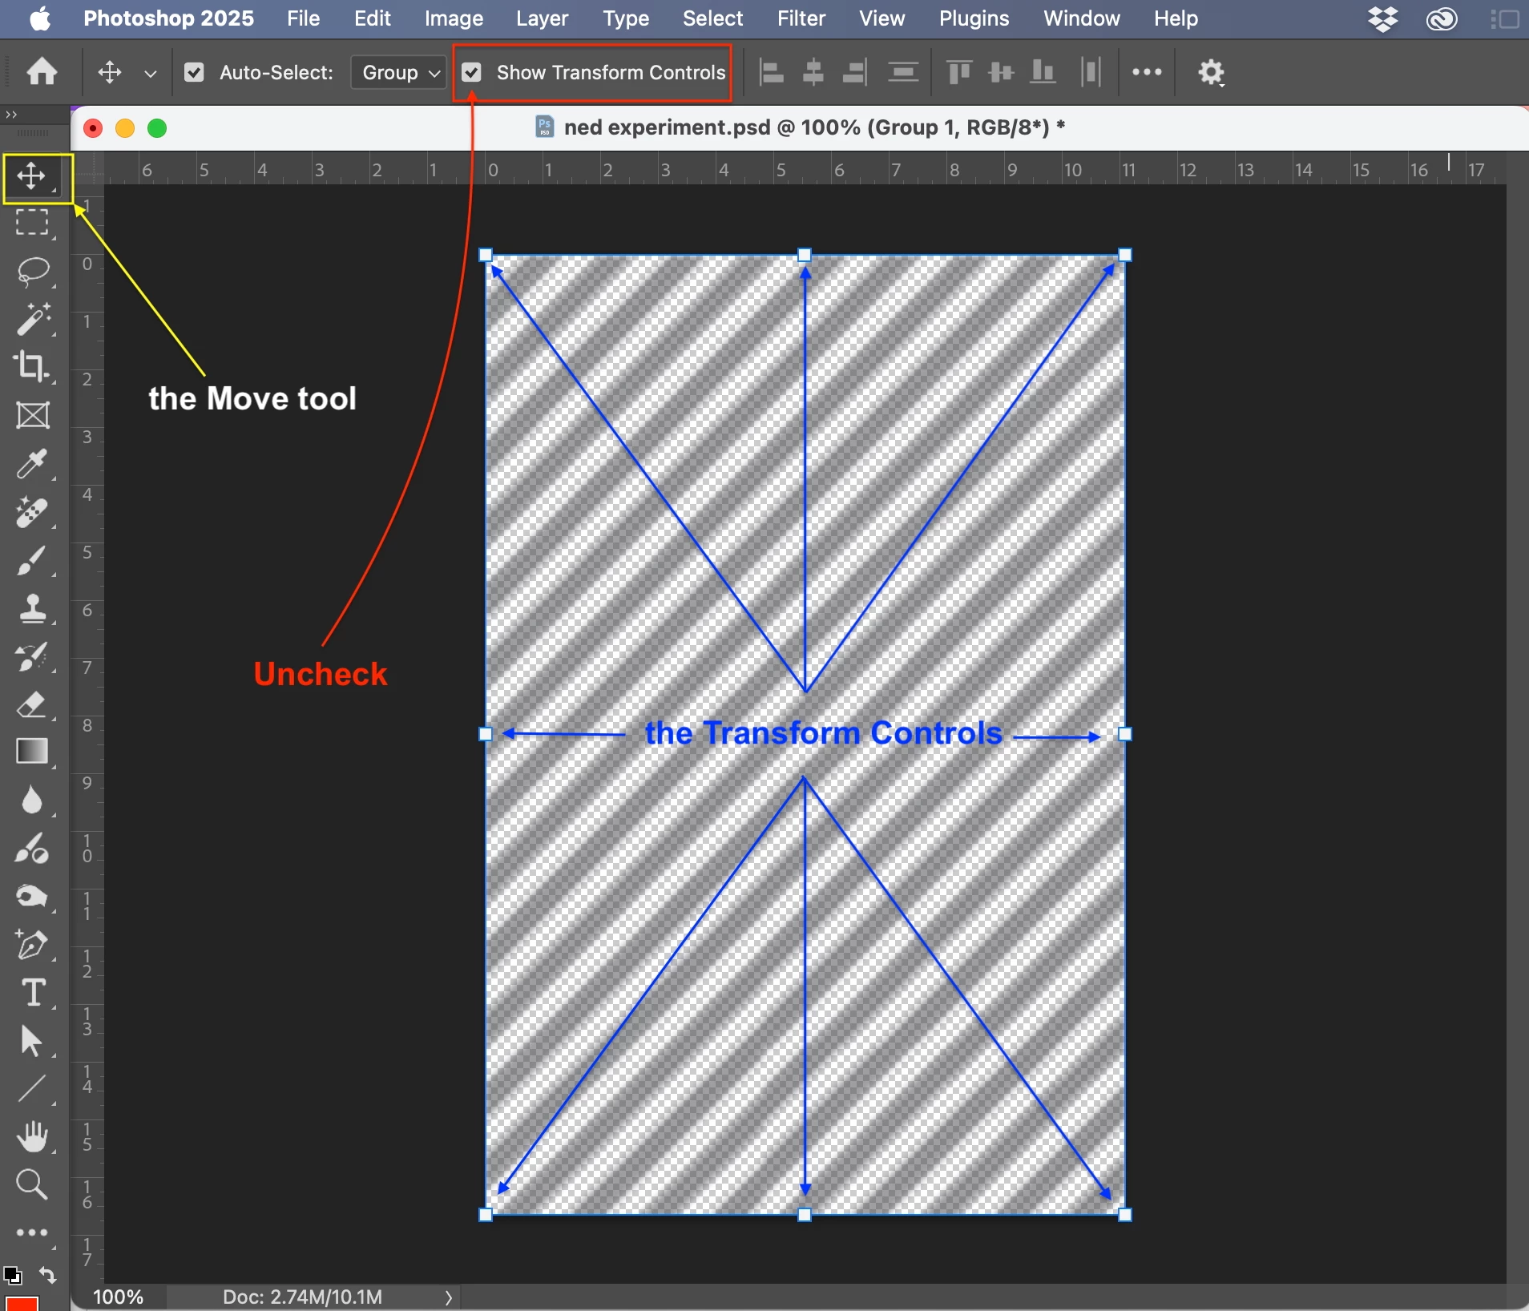
Task: Open align and distribute more options
Action: 1147,72
